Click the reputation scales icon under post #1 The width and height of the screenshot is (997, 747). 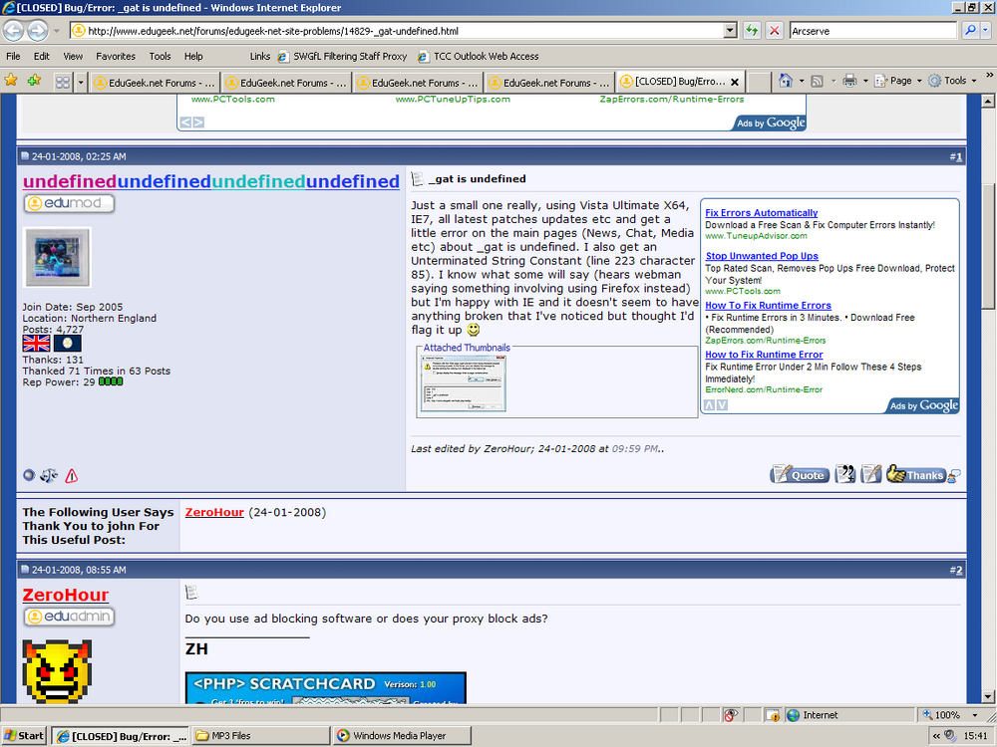pyautogui.click(x=49, y=475)
